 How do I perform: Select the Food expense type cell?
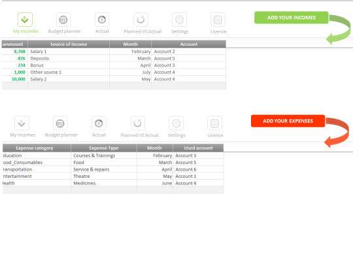(x=104, y=162)
